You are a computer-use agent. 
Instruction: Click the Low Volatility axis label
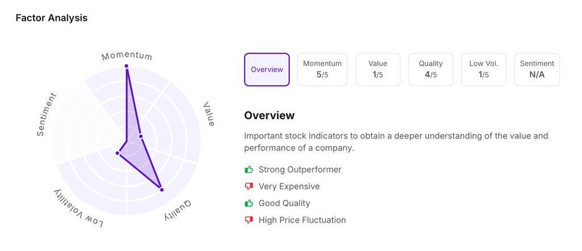(x=78, y=209)
